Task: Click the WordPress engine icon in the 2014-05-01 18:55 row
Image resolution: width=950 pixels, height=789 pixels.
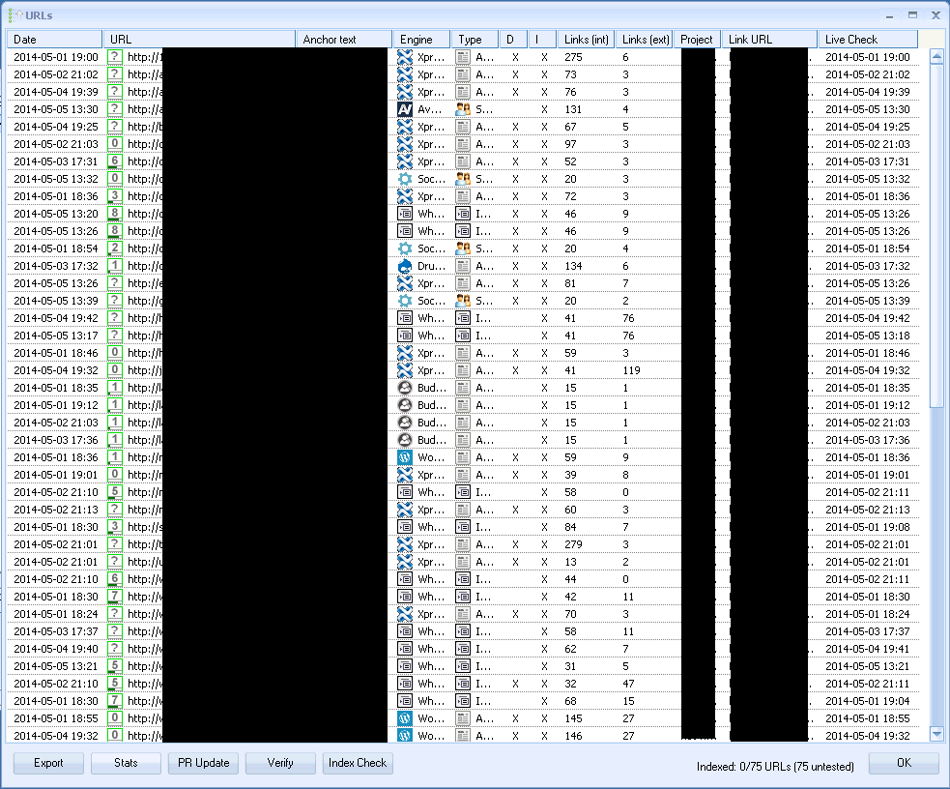Action: [x=405, y=718]
